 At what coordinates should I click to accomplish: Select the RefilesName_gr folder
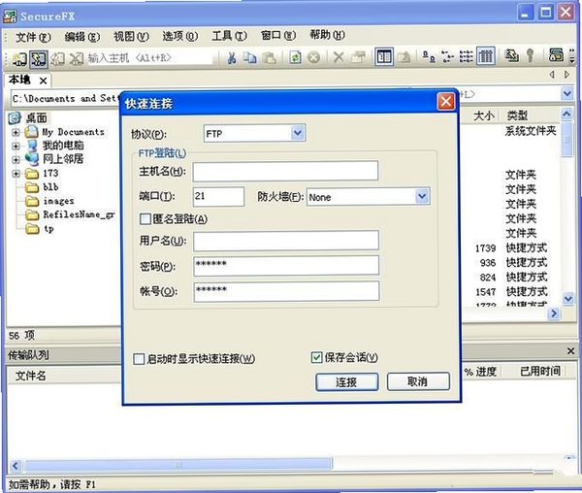tap(79, 214)
